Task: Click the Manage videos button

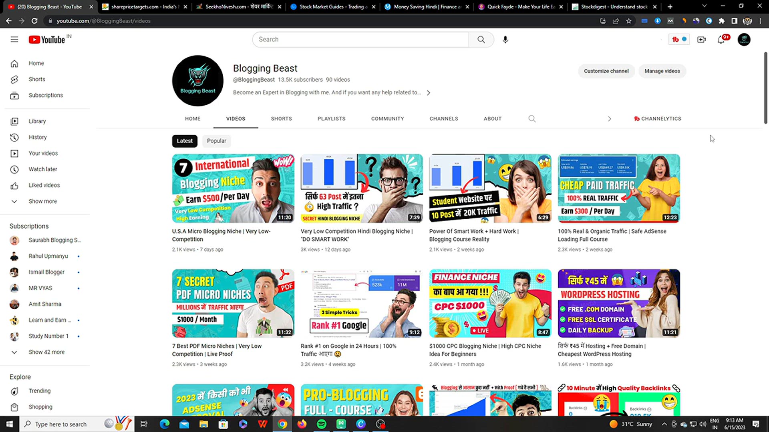Action: coord(662,71)
